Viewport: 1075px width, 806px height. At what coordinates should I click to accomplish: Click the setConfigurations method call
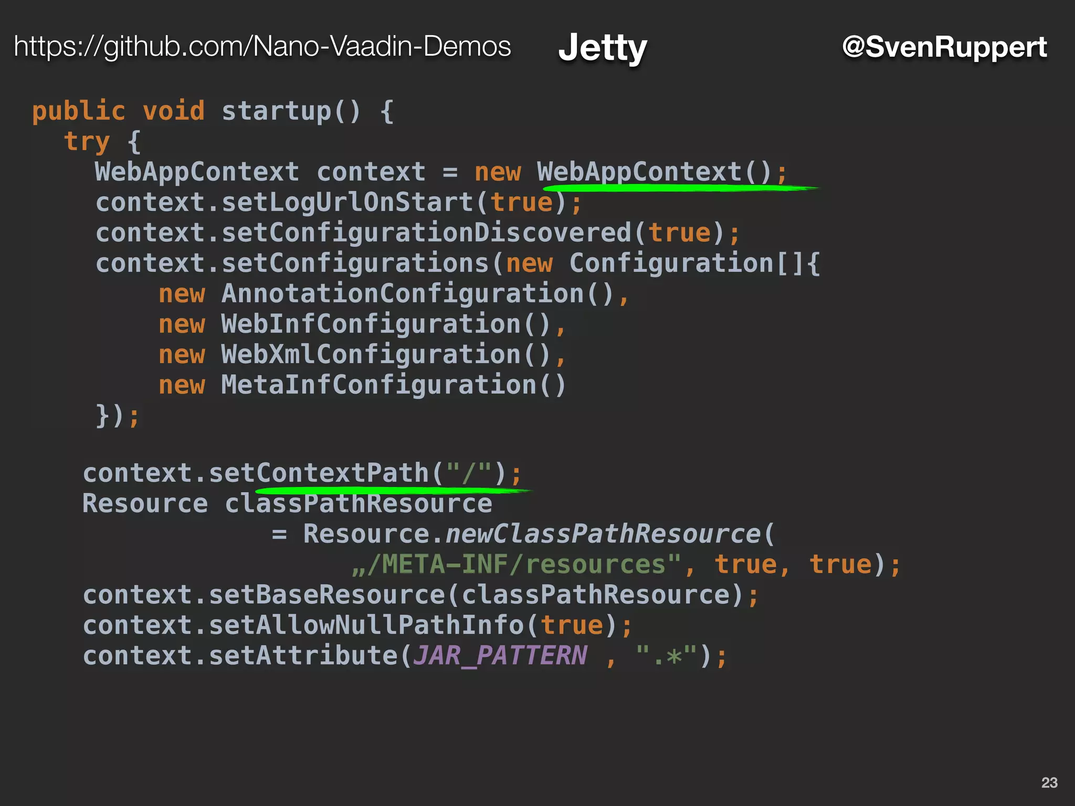355,263
